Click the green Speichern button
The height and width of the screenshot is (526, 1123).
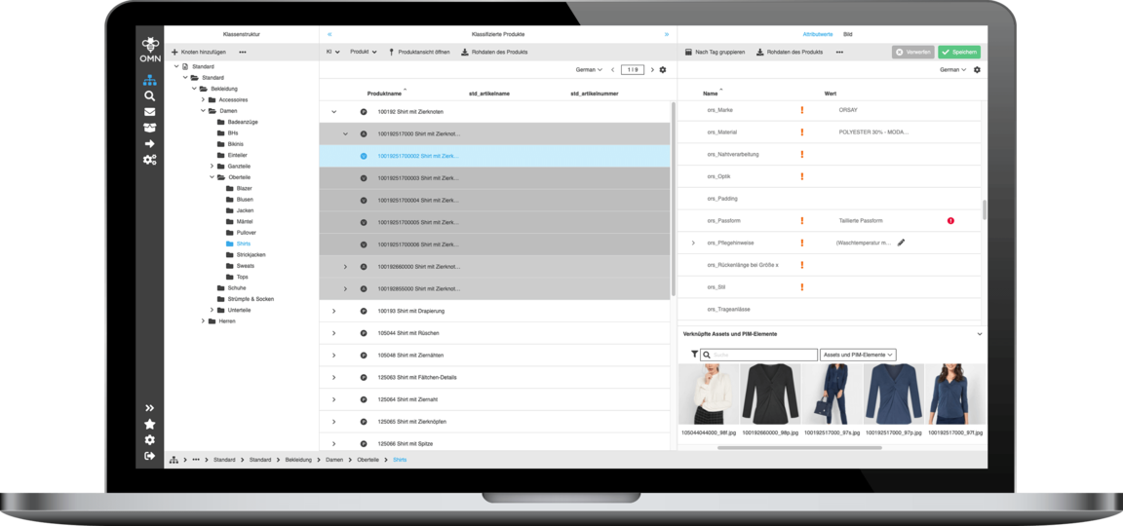click(958, 52)
